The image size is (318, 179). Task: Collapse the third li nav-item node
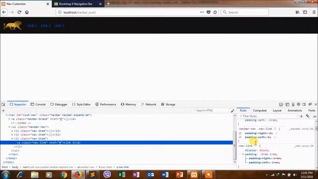click(12, 139)
